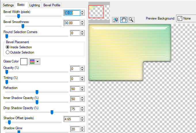Image resolution: width=196 pixels, height=133 pixels.
Task: Open the glass color dropdown arrow
Action: 38,61
